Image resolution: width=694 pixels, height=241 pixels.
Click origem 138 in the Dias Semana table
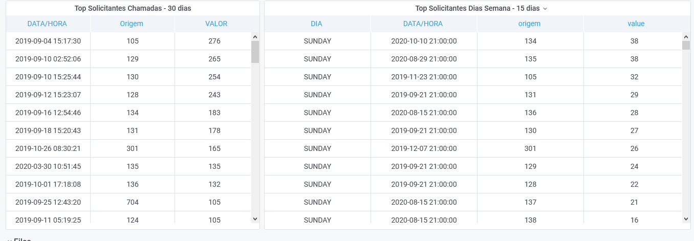[530, 217]
